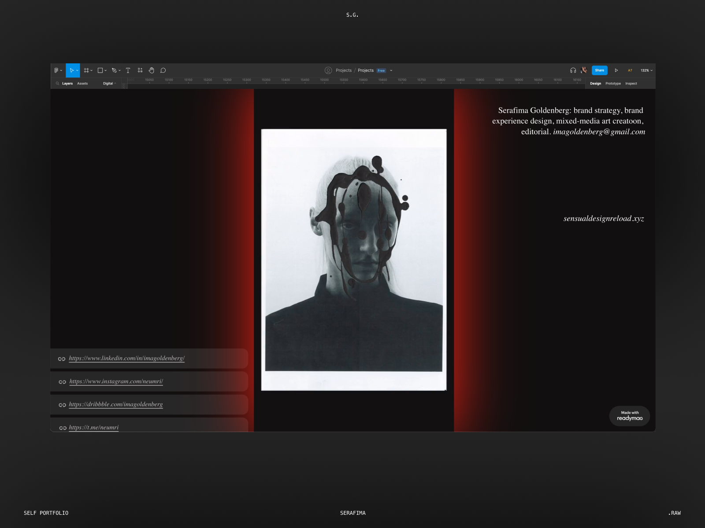The height and width of the screenshot is (528, 705).
Task: Select the Text tool
Action: pos(128,70)
